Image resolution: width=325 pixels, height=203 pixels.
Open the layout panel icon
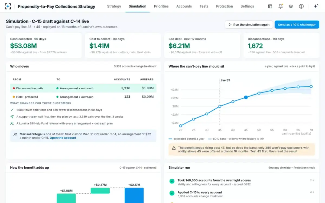point(270,6)
